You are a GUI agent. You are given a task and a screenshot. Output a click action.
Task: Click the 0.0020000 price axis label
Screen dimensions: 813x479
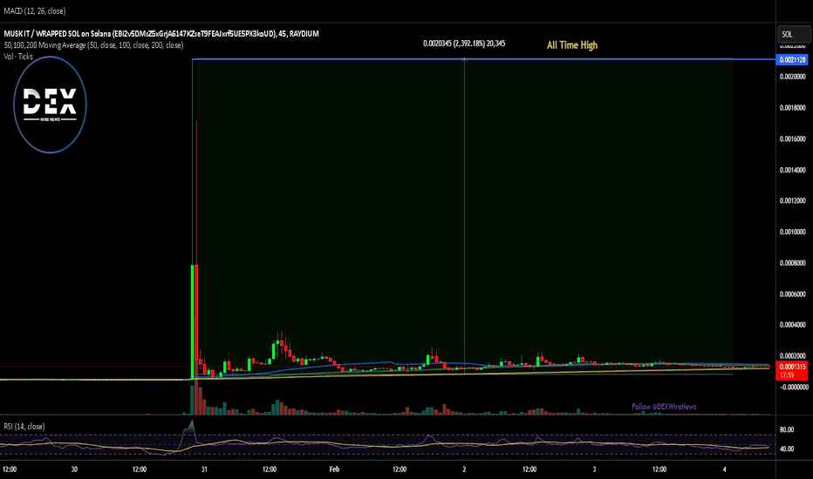pos(793,77)
